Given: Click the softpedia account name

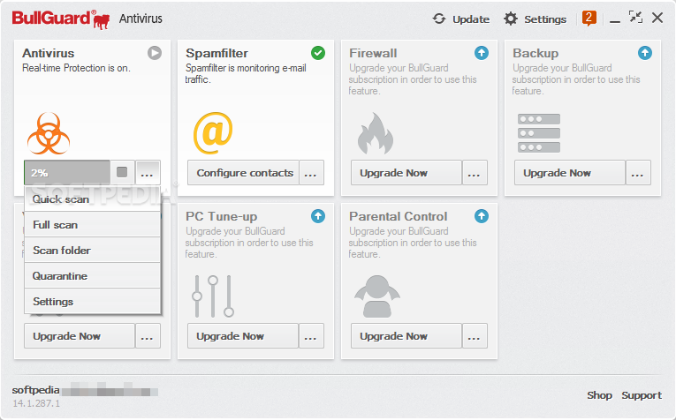Looking at the screenshot, I should pos(35,390).
